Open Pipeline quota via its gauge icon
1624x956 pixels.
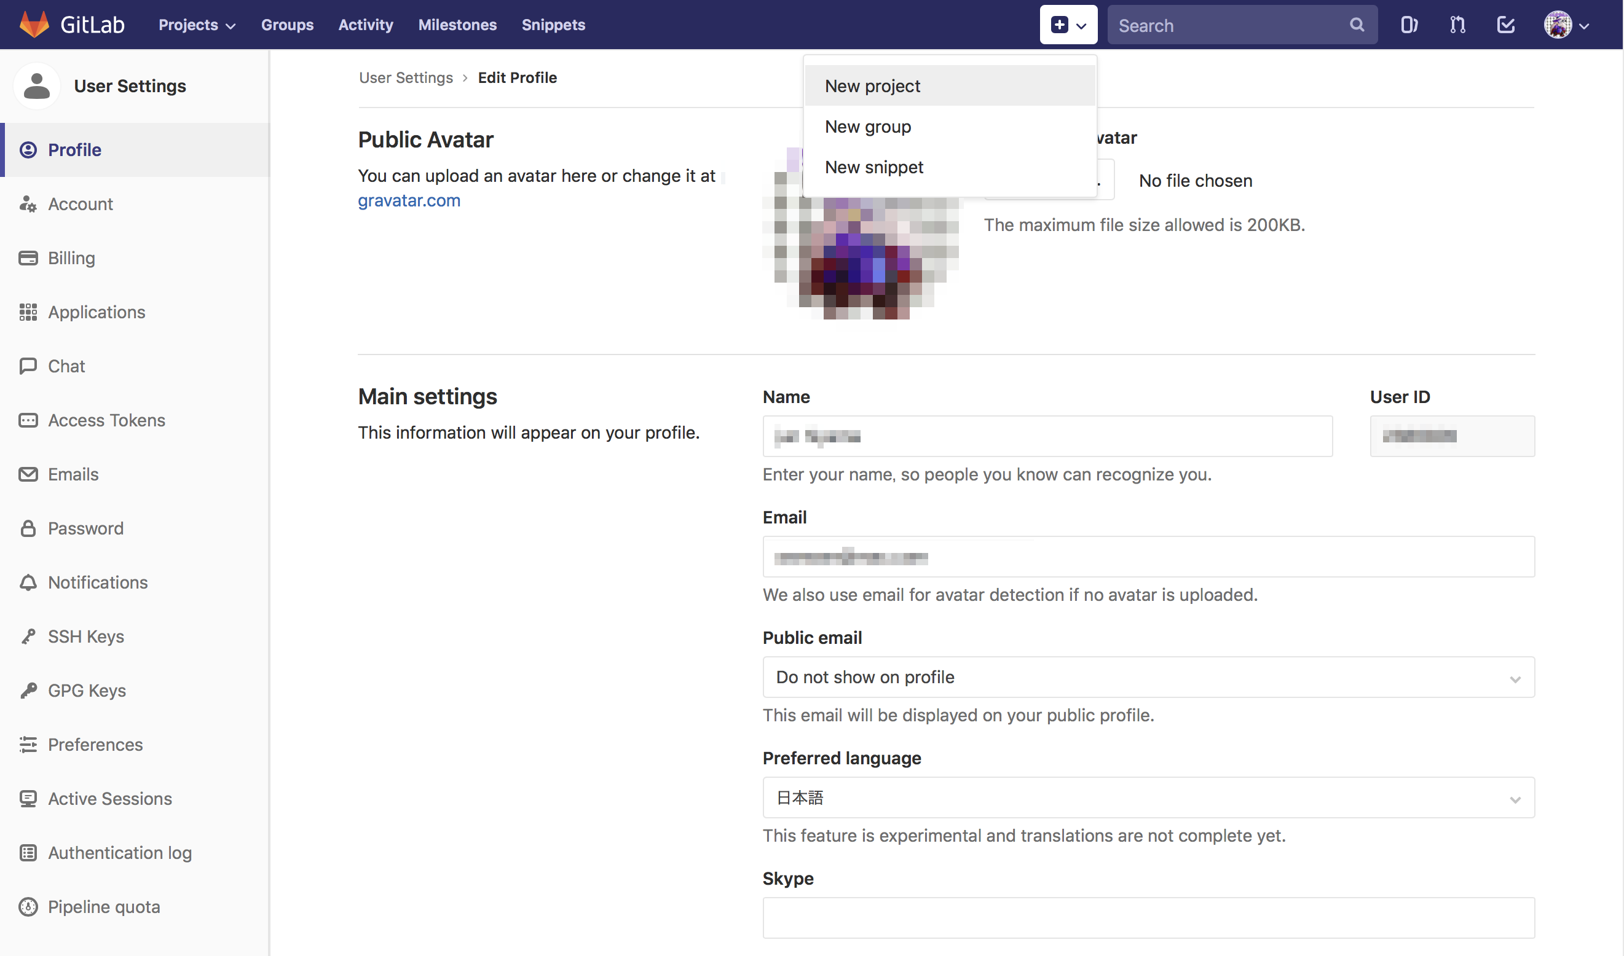coord(28,906)
